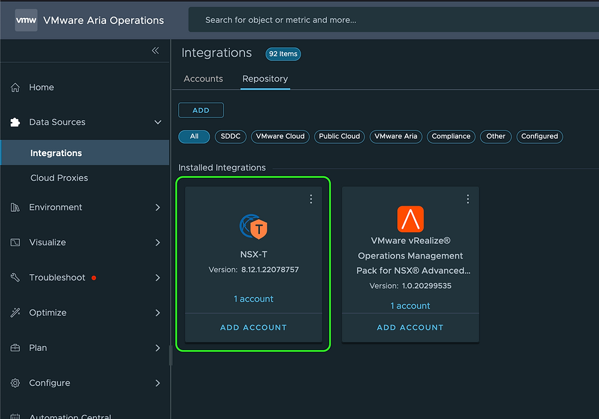This screenshot has height=419, width=599.
Task: Click ADD ACCOUNT on NSX-T card
Action: [253, 327]
